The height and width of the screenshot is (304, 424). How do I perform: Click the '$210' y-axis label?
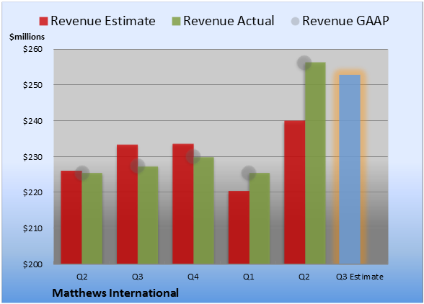point(32,228)
